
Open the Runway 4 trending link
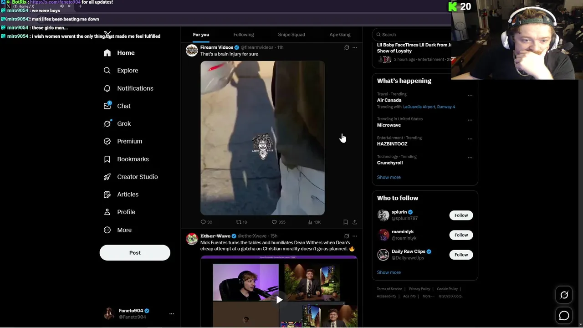[x=446, y=107]
